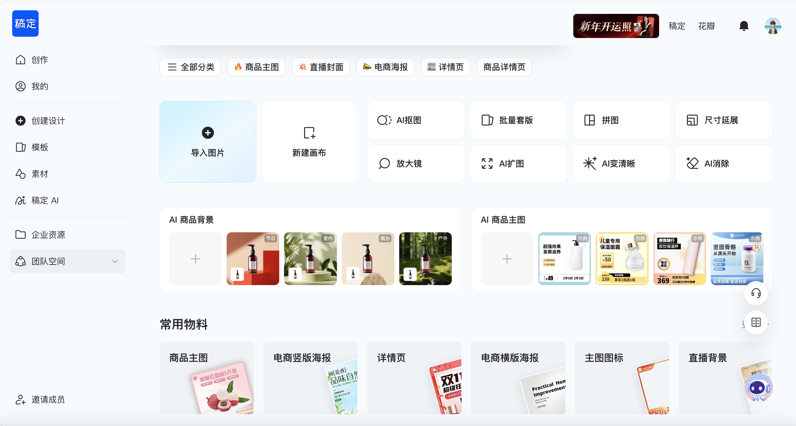Open the 花瓣 link in header
This screenshot has width=796, height=426.
click(x=706, y=26)
